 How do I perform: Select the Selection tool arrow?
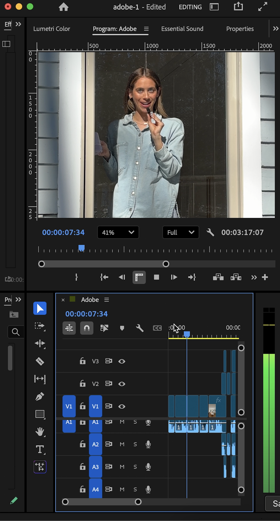click(40, 308)
